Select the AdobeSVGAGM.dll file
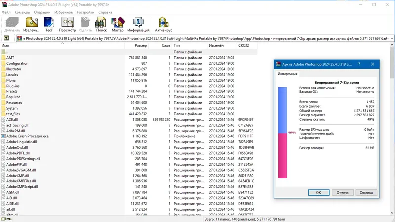This screenshot has width=395, height=222. pos(129,170)
